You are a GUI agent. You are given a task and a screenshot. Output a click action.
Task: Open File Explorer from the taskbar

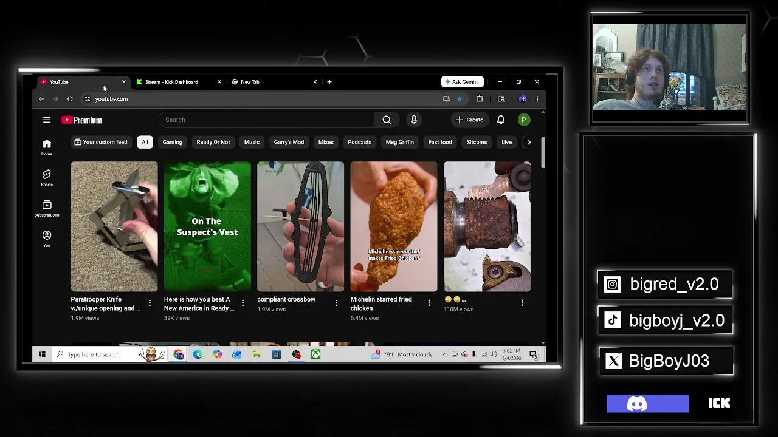[x=256, y=354]
